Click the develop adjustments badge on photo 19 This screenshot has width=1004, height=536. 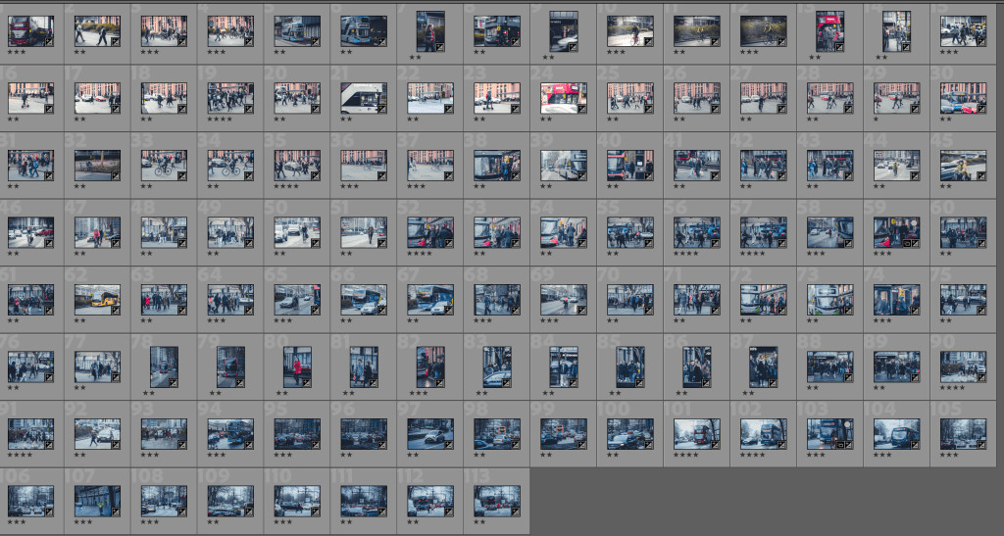tap(249, 109)
